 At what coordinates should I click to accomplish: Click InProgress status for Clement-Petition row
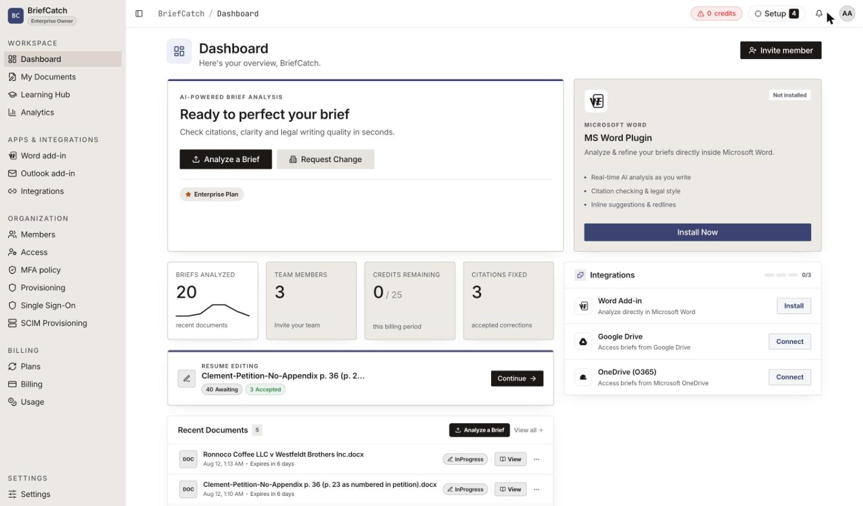(x=465, y=489)
